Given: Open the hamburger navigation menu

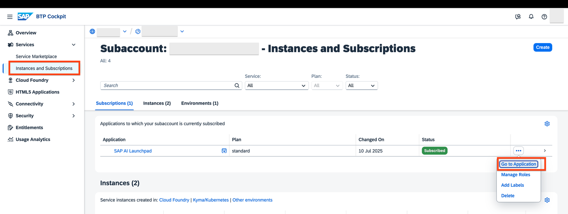Looking at the screenshot, I should coord(10,17).
